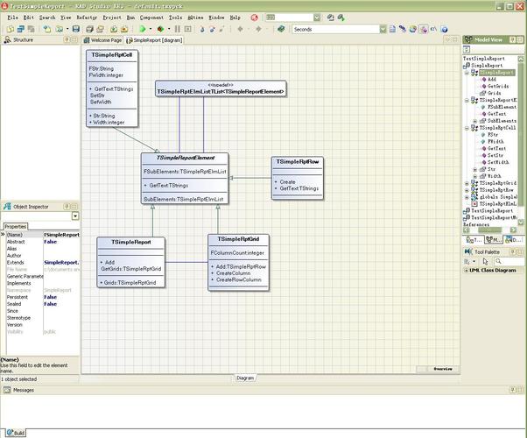
Task: Select the TSimpleRptRow class box in the diagram
Action: click(297, 161)
